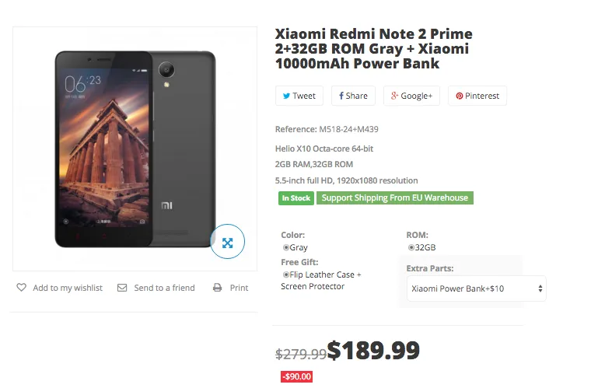Viewport: 598px width, 388px height.
Task: Click 'Send to a friend' link
Action: [164, 288]
